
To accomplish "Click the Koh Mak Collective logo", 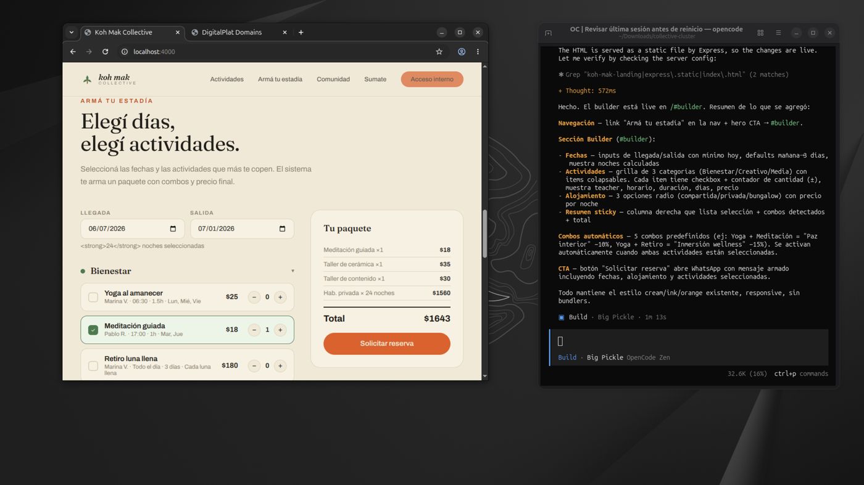I will [x=109, y=79].
